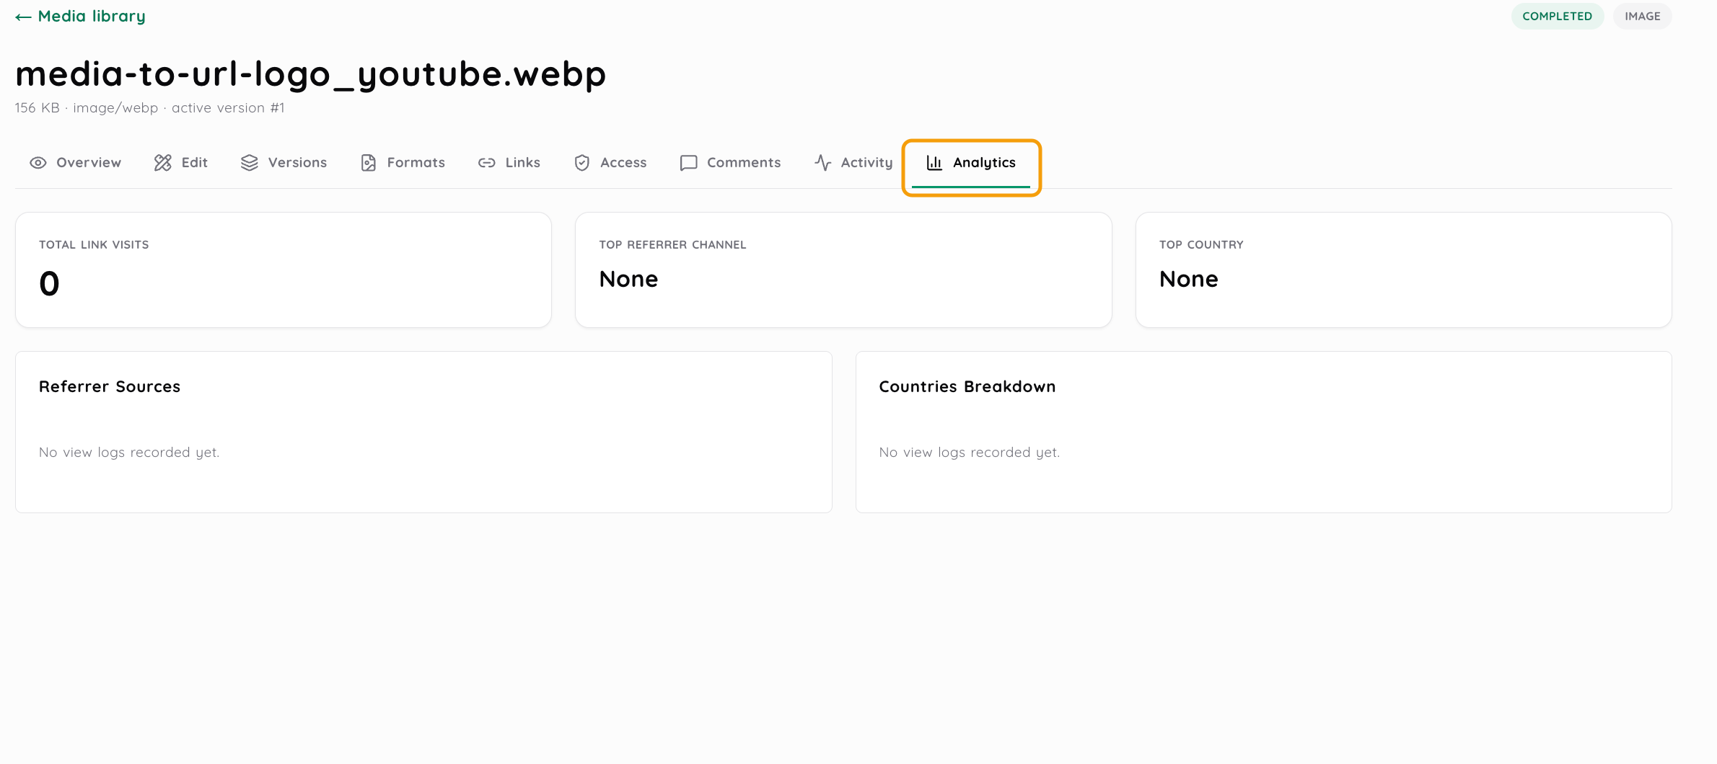The height and width of the screenshot is (764, 1717).
Task: Switch to the Formats tab label
Action: [x=416, y=163]
